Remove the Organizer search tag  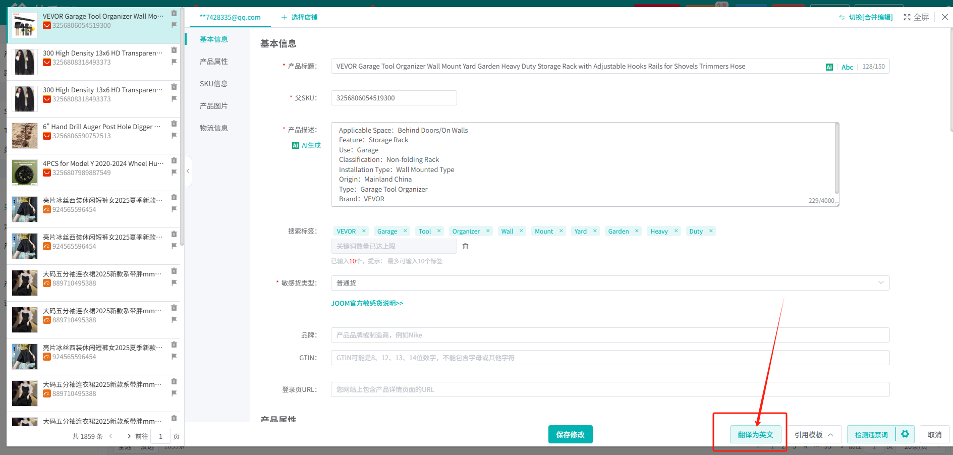(488, 231)
